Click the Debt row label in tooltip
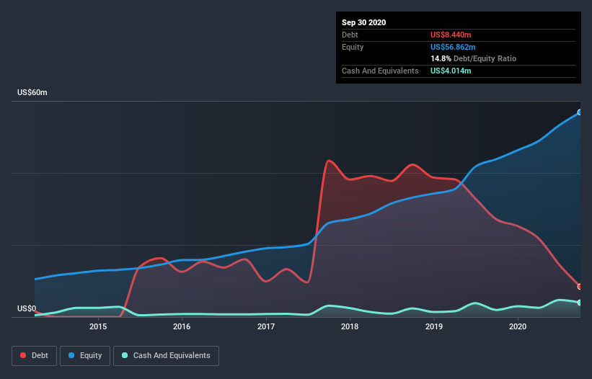 (x=350, y=35)
